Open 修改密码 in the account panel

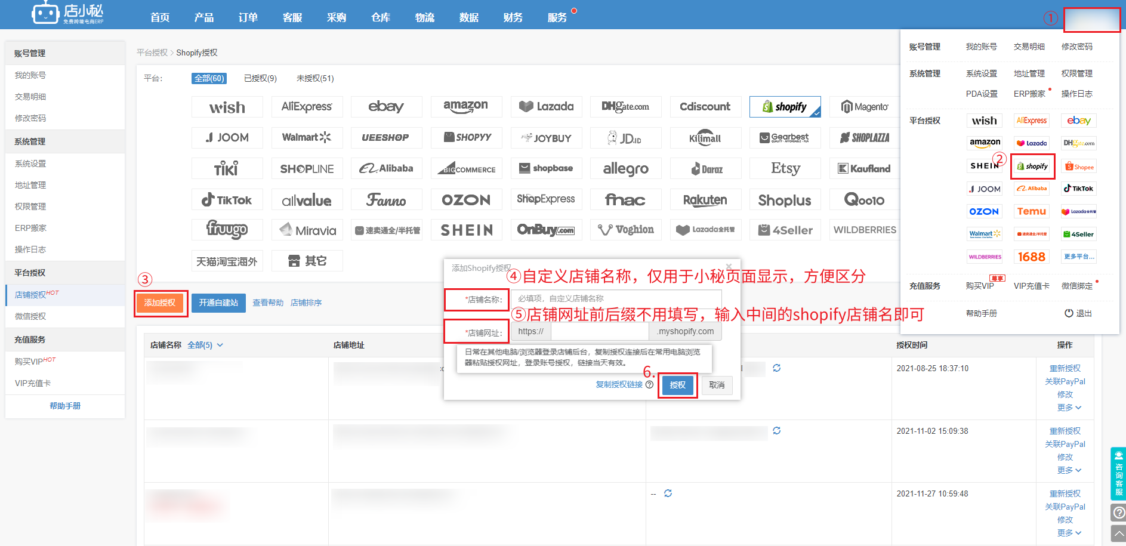click(1077, 47)
